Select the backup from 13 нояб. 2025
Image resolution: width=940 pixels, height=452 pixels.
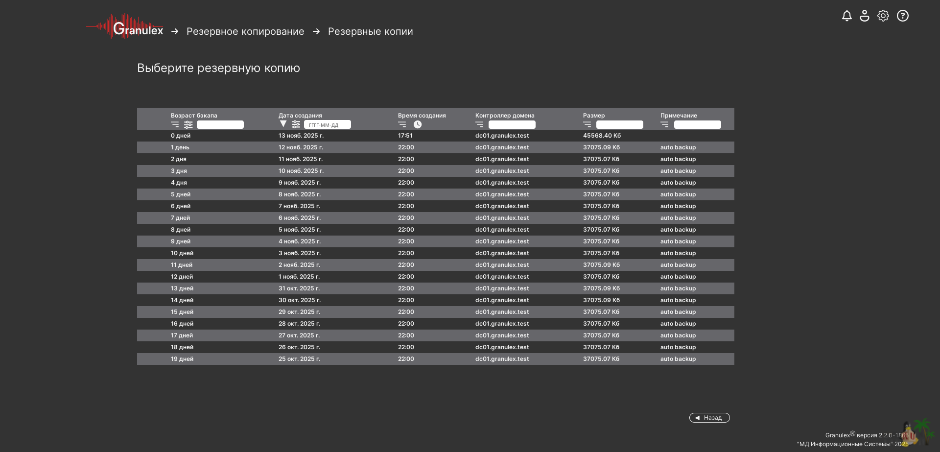pos(301,136)
